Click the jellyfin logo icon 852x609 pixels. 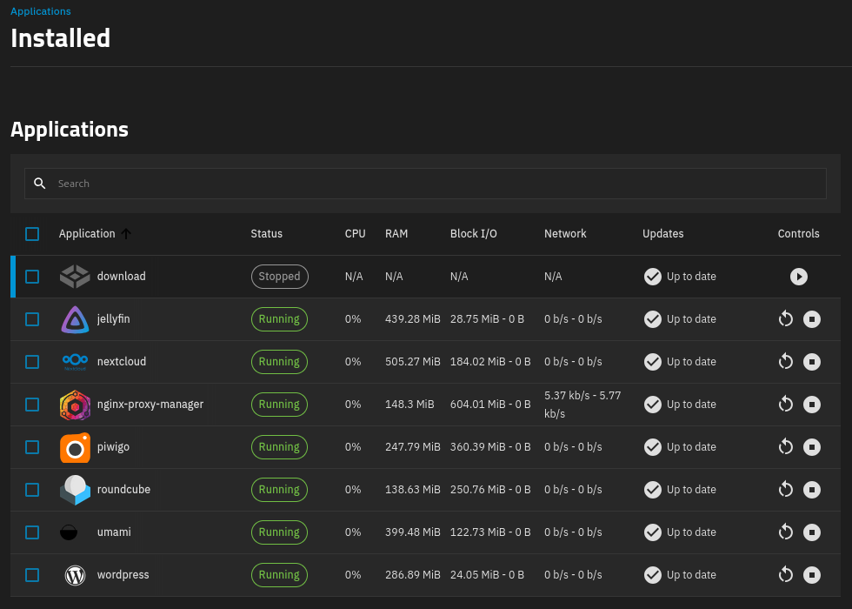click(x=75, y=319)
